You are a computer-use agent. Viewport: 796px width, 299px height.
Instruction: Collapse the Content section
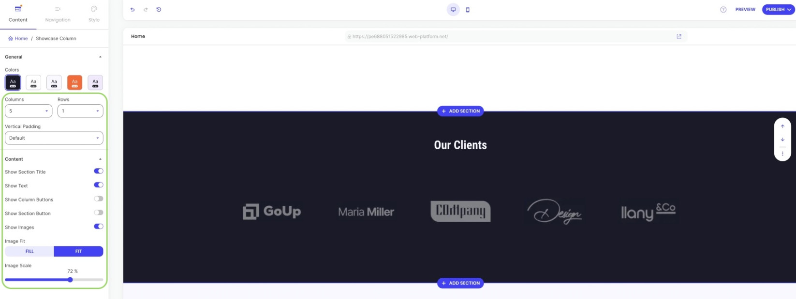point(100,159)
